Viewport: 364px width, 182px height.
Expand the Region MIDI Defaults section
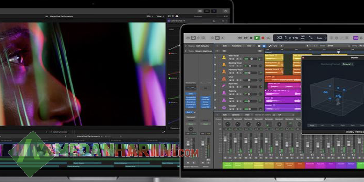pos(186,46)
